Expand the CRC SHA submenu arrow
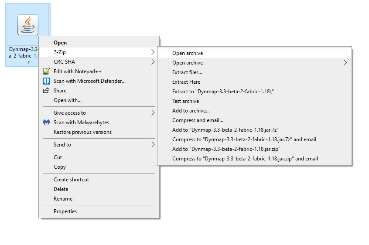Image resolution: width=369 pixels, height=245 pixels. pyautogui.click(x=153, y=62)
